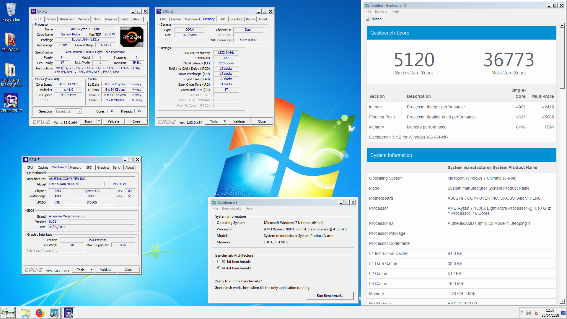Click the CPU-Z title icon in Mainboard window

26,159
